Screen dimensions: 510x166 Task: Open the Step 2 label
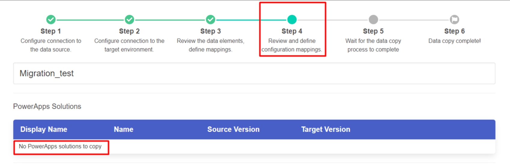point(129,31)
